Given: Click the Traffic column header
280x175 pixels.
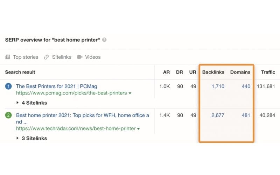Looking at the screenshot, I should coord(268,72).
